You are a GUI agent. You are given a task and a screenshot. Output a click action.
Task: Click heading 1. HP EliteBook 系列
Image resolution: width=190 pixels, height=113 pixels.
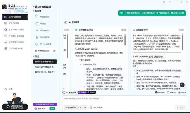148,56
